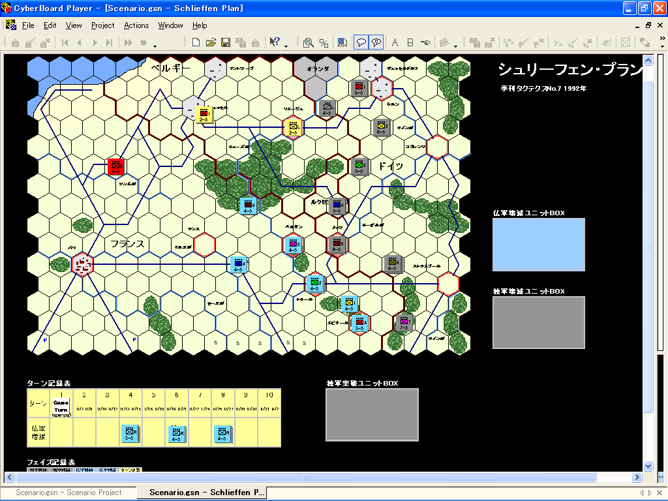Click the pointing hand toolbar icon
This screenshot has height=501, width=668.
tap(425, 42)
